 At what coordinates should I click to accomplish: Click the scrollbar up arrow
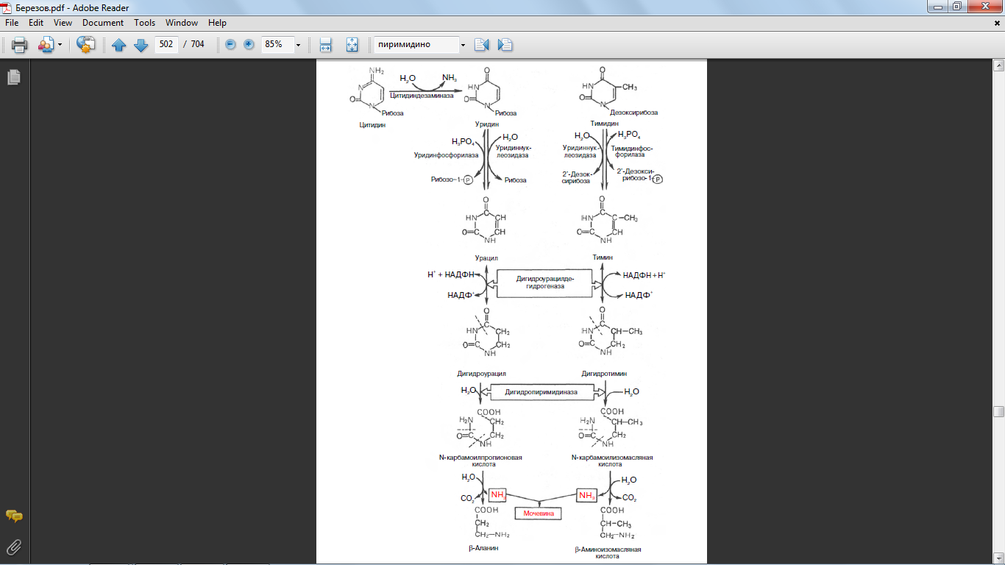[x=998, y=65]
